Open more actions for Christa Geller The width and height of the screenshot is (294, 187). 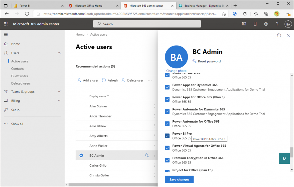pyautogui.click(x=155, y=175)
